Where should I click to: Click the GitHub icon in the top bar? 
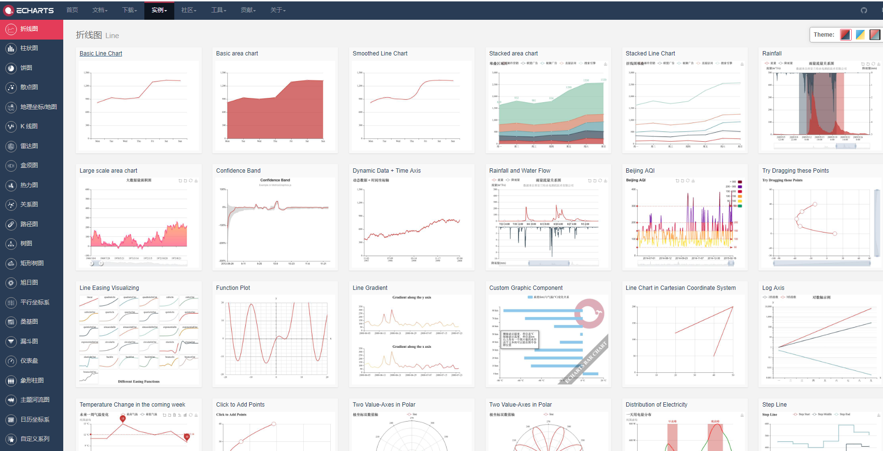(864, 10)
